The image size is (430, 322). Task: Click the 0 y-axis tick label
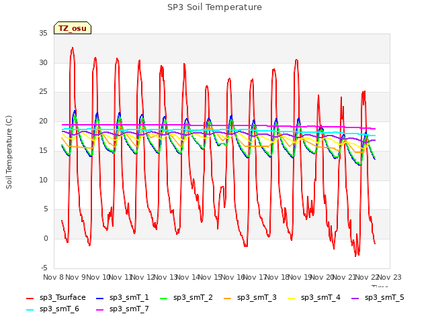[x=46, y=239]
